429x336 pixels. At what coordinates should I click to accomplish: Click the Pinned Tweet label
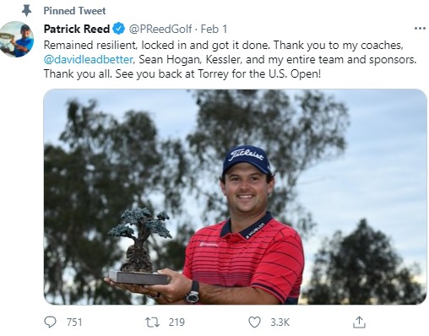click(x=74, y=11)
